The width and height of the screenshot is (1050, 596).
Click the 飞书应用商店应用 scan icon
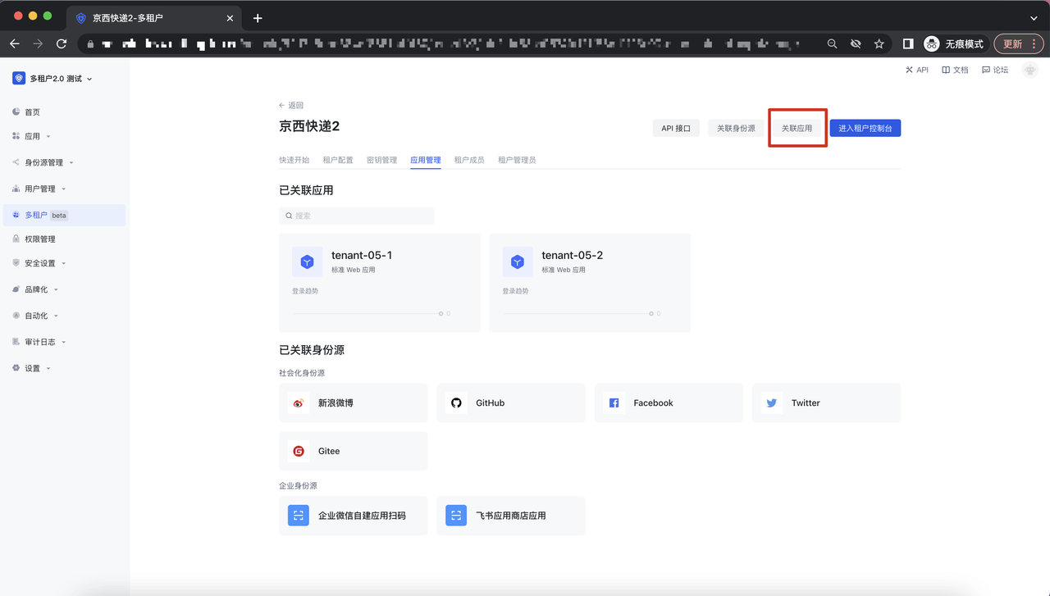tap(456, 516)
